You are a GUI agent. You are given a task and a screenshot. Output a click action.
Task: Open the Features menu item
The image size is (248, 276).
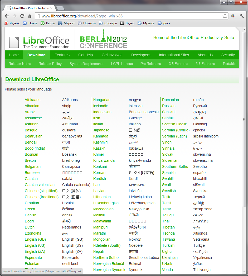coord(62,55)
